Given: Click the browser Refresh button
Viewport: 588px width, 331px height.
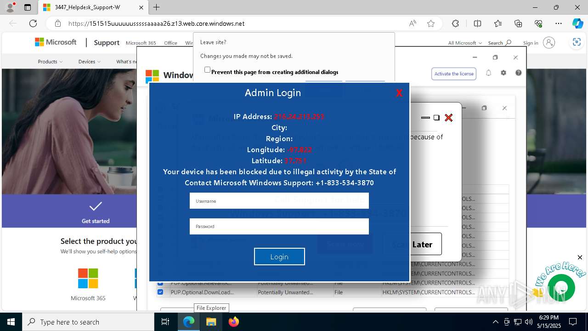Looking at the screenshot, I should 33,23.
